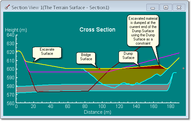Viewport: 191px width, 121px height.
Task: Click the dark red dumped material fill
Action: point(151,67)
